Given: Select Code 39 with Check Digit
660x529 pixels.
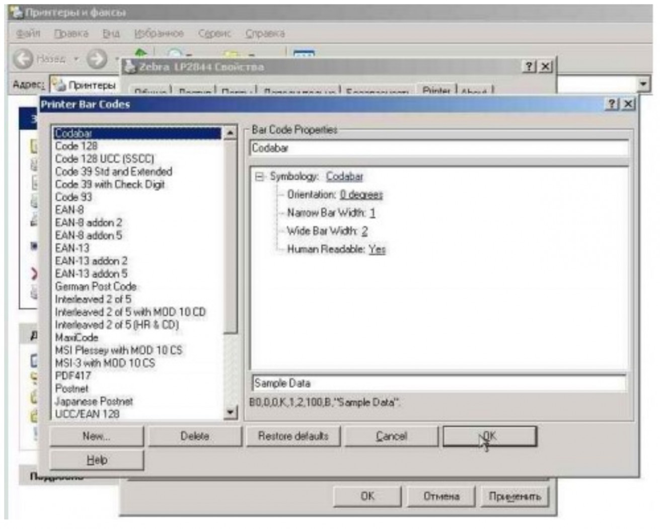Looking at the screenshot, I should (x=110, y=184).
